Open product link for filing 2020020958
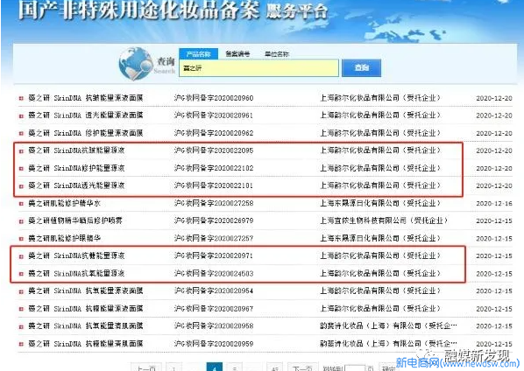 [x=86, y=326]
